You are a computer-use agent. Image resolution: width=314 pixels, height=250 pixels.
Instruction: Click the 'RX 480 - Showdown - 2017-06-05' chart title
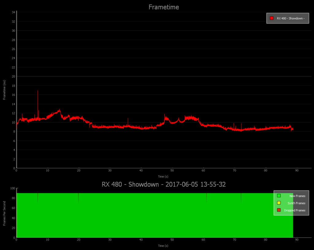(164, 184)
